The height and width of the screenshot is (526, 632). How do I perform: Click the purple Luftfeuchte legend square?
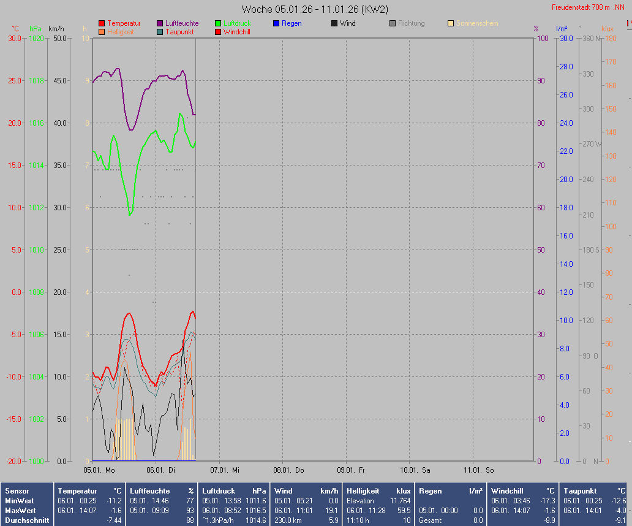[x=160, y=23]
